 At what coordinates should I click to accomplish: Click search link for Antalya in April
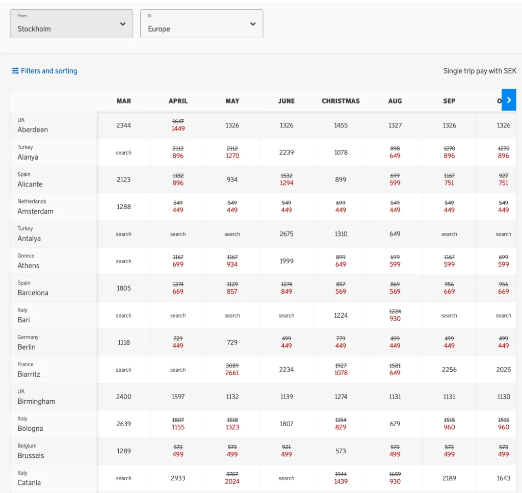[x=178, y=234]
